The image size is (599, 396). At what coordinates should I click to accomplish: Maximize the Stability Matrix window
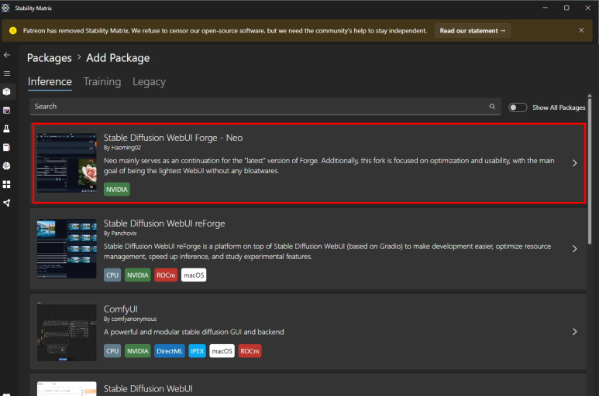[566, 8]
